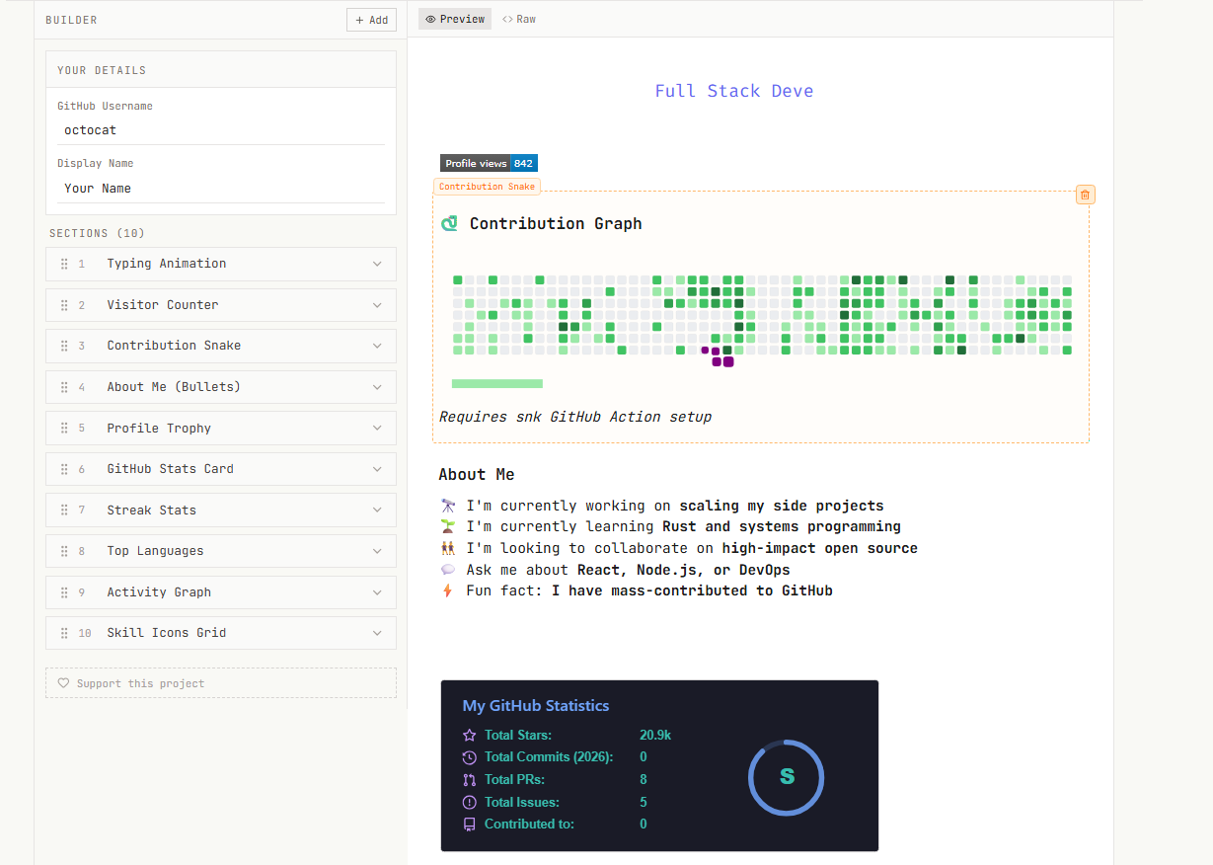Edit the GitHub Username field

tap(221, 130)
